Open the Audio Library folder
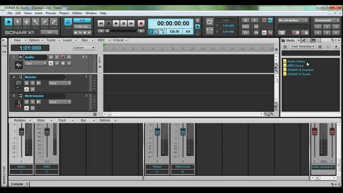343x193 pixels. (x=296, y=61)
